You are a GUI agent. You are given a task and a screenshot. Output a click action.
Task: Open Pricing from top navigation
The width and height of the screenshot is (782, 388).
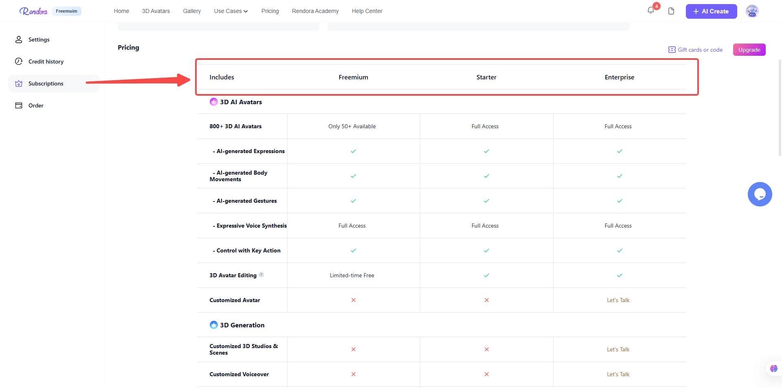click(270, 11)
